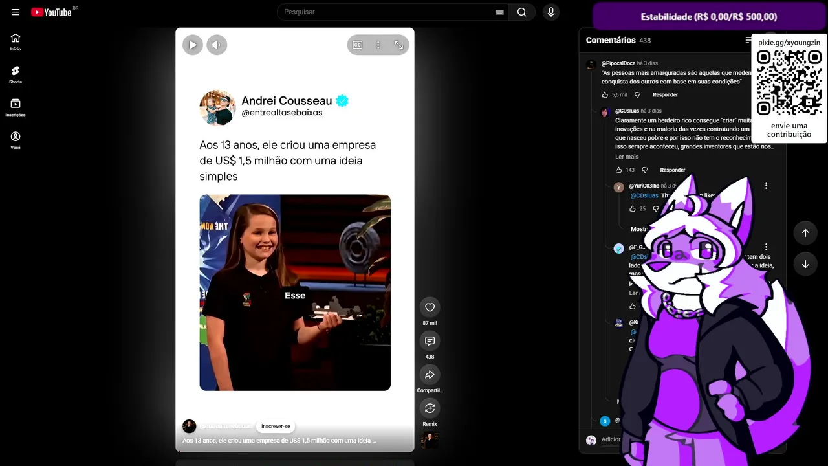Open the YouTube hamburger guide menu
This screenshot has height=466, width=828.
[x=16, y=12]
